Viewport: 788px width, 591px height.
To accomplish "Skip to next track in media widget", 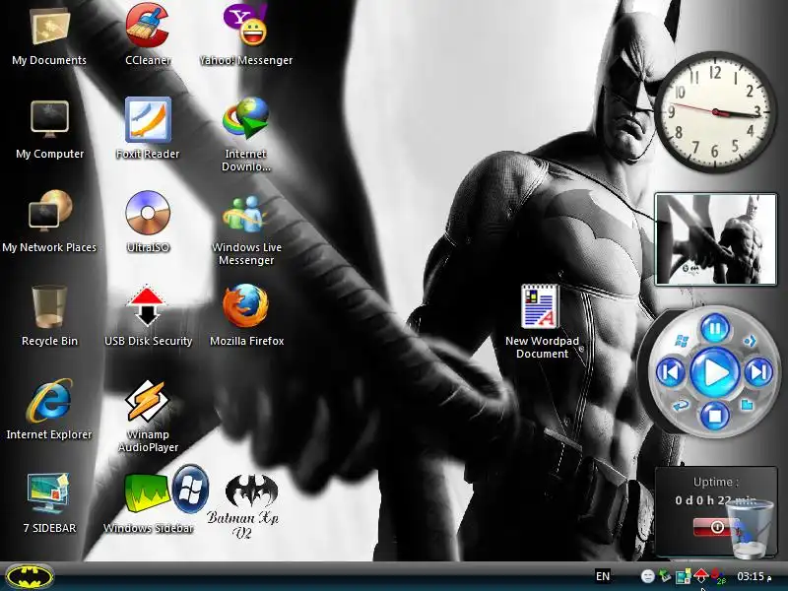I will pyautogui.click(x=757, y=372).
